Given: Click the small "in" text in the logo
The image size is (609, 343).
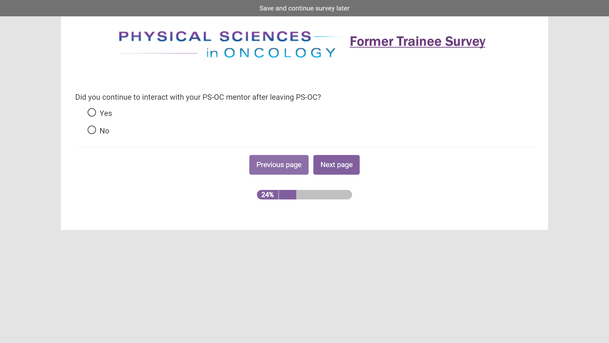Looking at the screenshot, I should pos(212,53).
